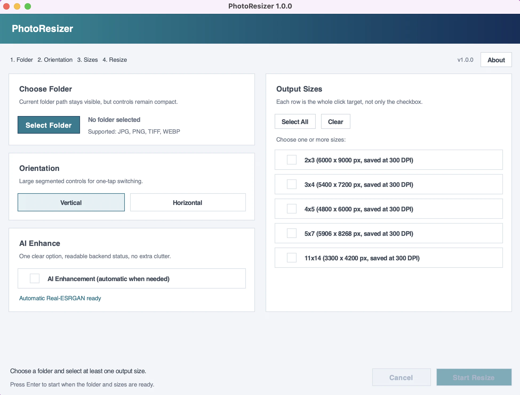The height and width of the screenshot is (395, 520).
Task: Maximize the window with the green button
Action: (28, 6)
